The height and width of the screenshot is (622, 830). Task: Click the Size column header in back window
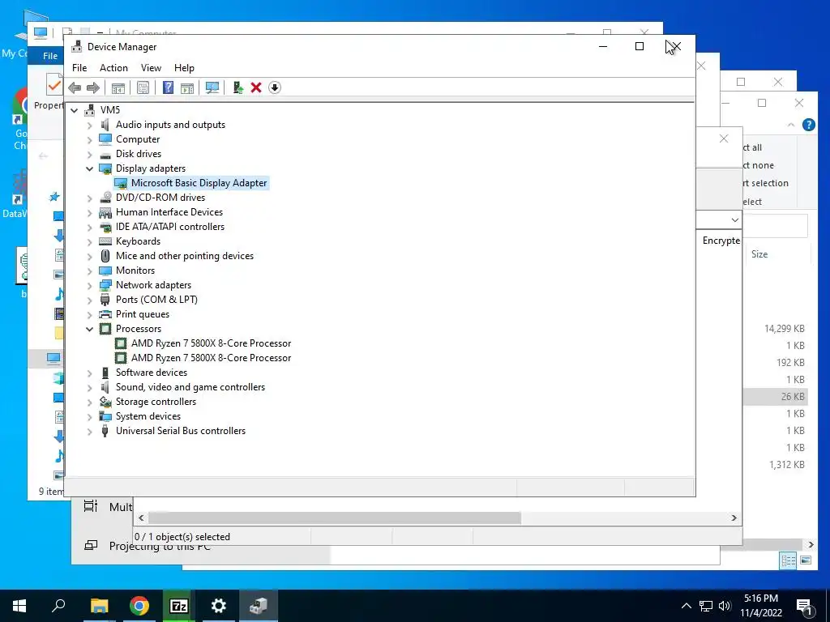point(759,254)
